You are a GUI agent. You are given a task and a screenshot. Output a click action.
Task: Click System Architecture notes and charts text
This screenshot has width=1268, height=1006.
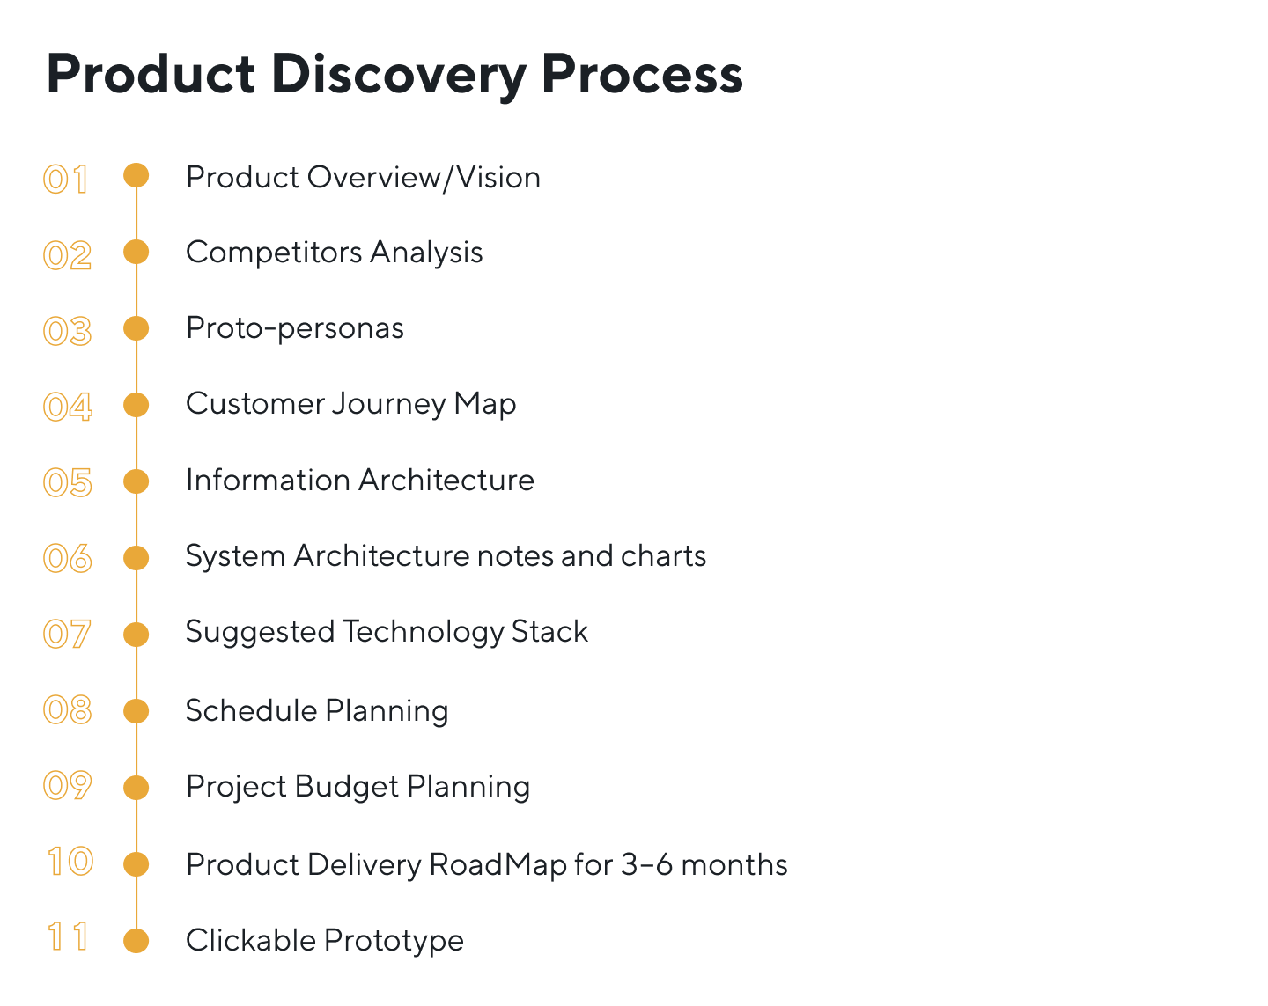[446, 556]
